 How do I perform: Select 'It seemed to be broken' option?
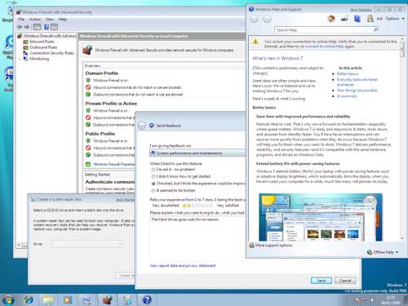tap(153, 191)
